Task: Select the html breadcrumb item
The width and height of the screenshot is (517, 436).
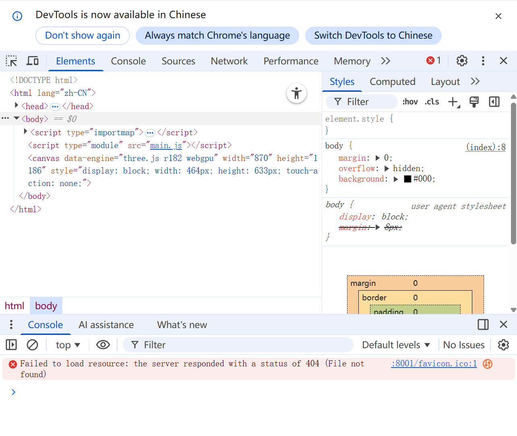Action: pos(14,306)
